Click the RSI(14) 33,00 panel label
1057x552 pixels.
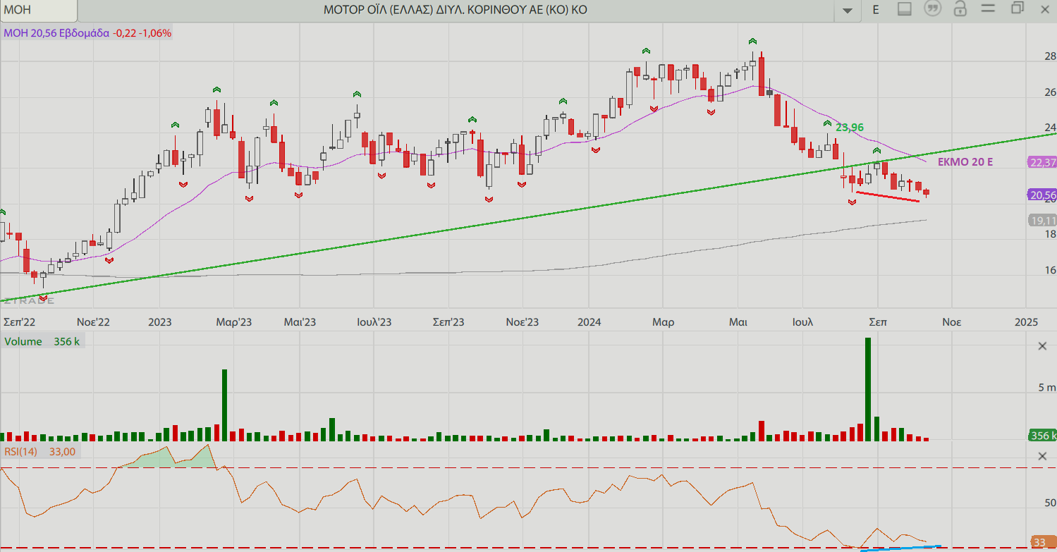click(40, 451)
